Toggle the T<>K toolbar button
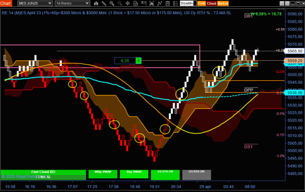The image size is (305, 192). tap(202, 3)
